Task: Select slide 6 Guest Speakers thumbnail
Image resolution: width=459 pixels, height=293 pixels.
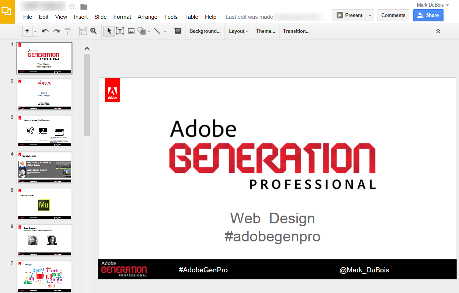Action: pyautogui.click(x=45, y=240)
